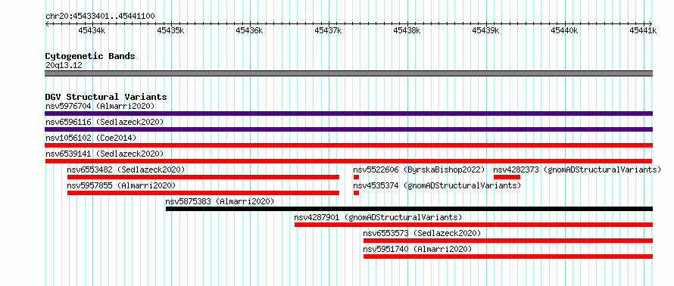
Task: Click the red nsv4287901 variant bar
Action: (x=473, y=225)
